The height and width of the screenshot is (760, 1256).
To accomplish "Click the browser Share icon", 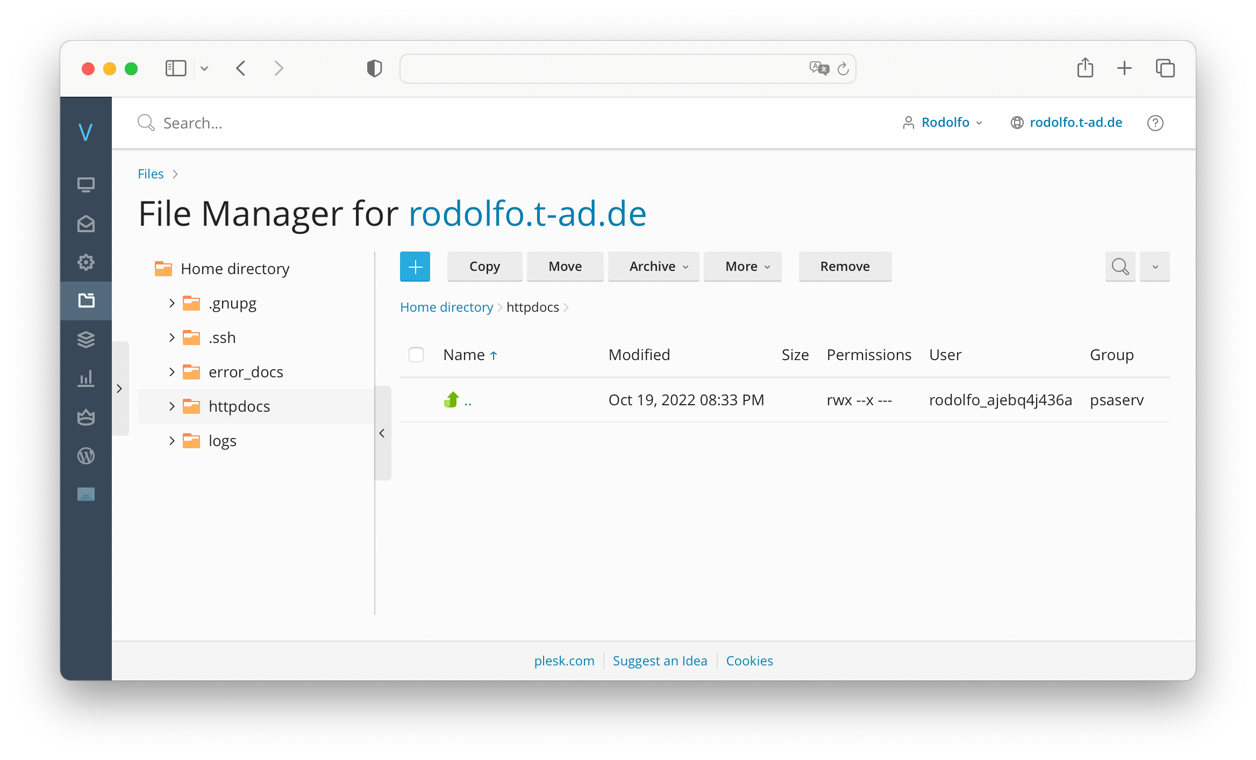I will pyautogui.click(x=1085, y=68).
